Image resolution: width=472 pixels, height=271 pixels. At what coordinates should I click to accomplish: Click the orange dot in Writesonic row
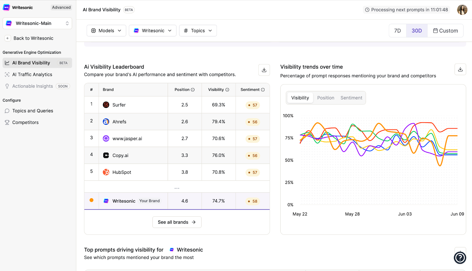pos(91,200)
